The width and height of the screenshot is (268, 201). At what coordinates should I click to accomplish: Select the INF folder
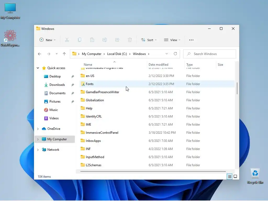tap(157, 149)
